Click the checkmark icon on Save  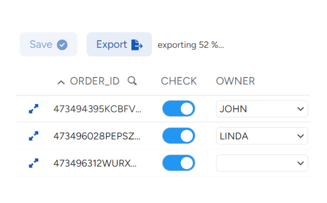click(62, 45)
